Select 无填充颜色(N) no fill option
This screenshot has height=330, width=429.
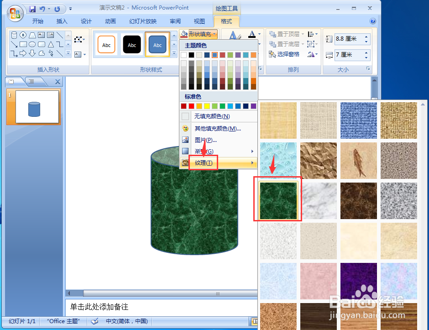(218, 116)
